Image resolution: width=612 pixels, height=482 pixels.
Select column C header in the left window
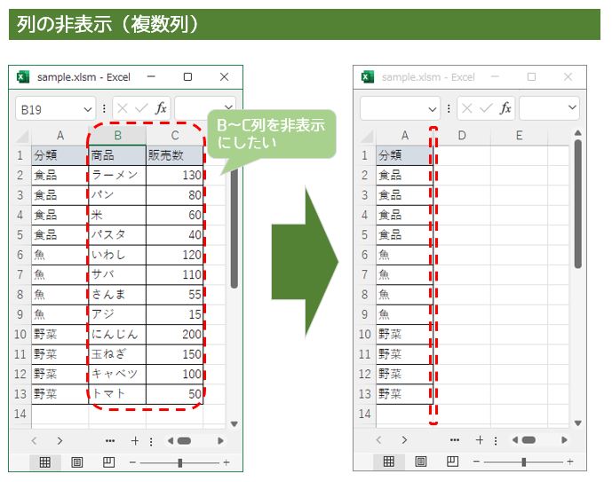pos(175,136)
